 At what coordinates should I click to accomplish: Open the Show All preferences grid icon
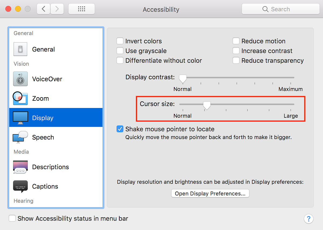tap(81, 9)
